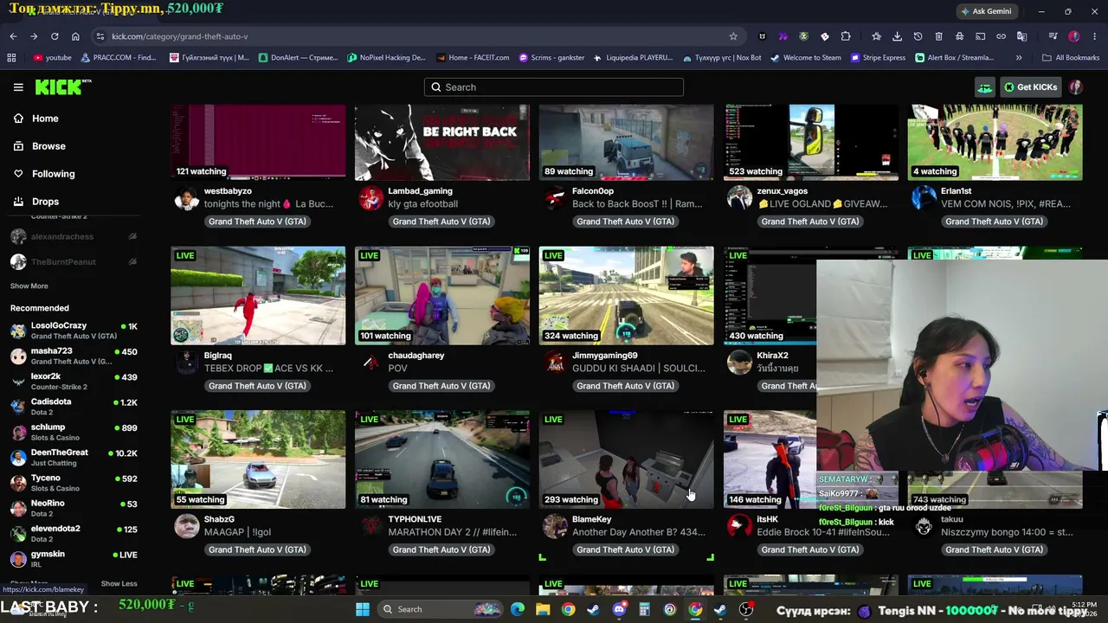Click the green icon beside Get KICKs
The height and width of the screenshot is (623, 1108).
[x=984, y=87]
